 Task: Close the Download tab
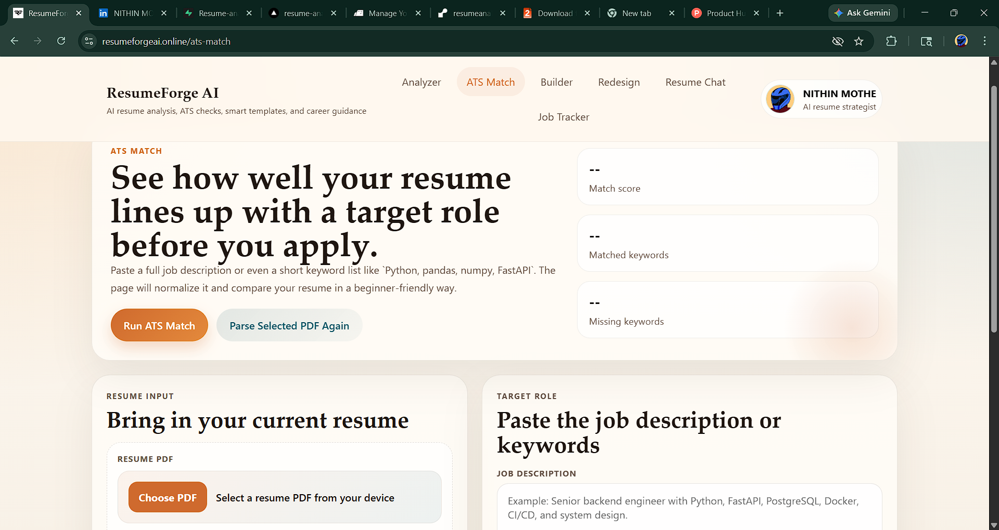click(587, 13)
